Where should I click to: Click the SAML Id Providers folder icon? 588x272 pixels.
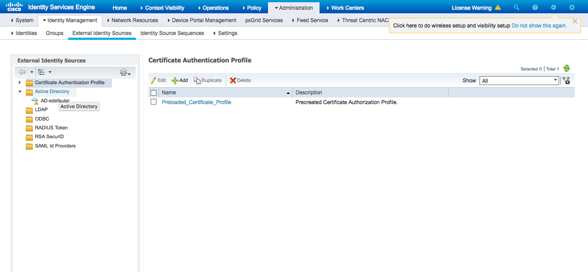click(29, 146)
